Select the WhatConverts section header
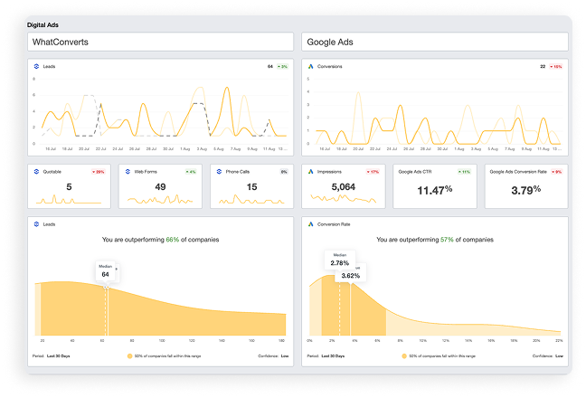This screenshot has width=586, height=398. [161, 43]
